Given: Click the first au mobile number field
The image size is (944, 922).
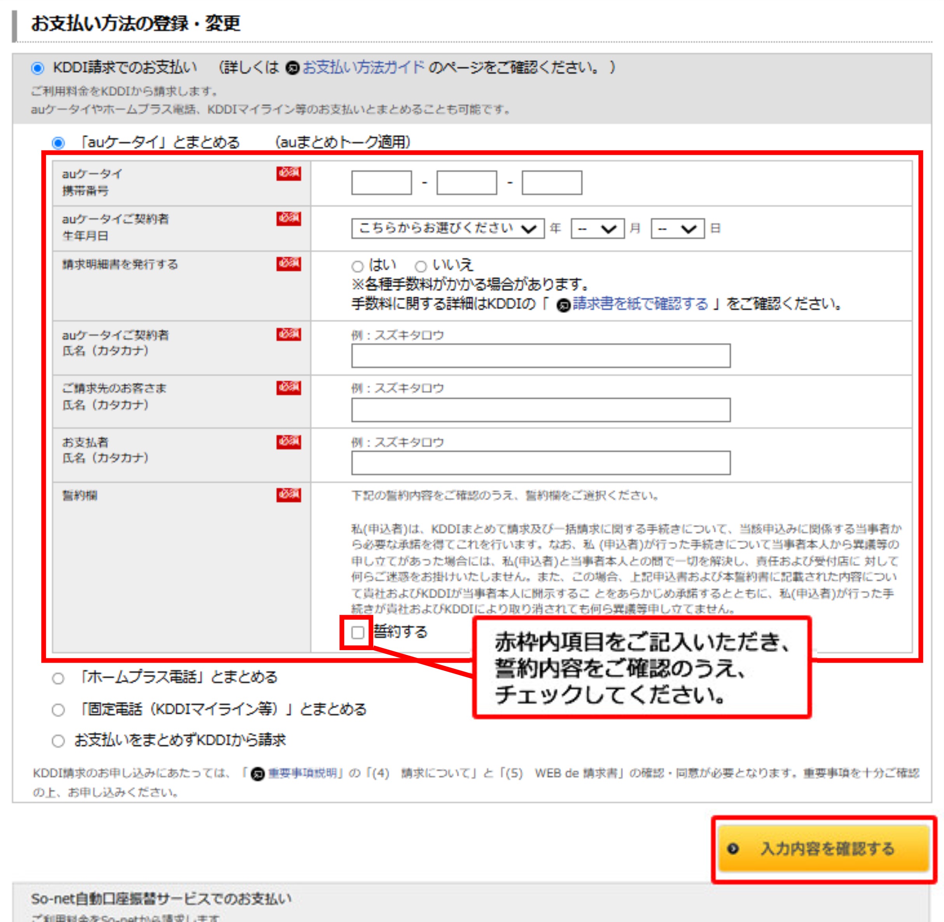Looking at the screenshot, I should click(381, 182).
